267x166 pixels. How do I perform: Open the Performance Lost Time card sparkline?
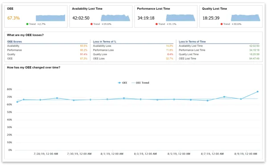pyautogui.click(x=181, y=18)
